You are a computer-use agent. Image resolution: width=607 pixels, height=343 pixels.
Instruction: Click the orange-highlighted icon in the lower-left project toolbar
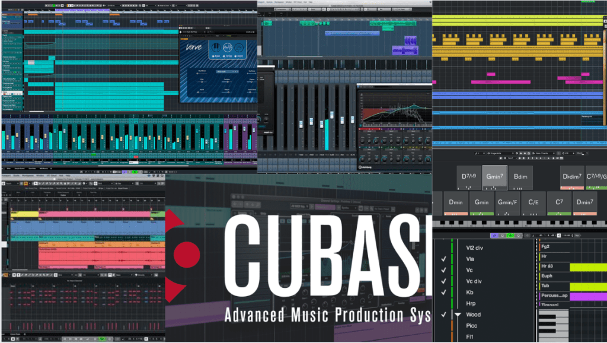pyautogui.click(x=26, y=183)
